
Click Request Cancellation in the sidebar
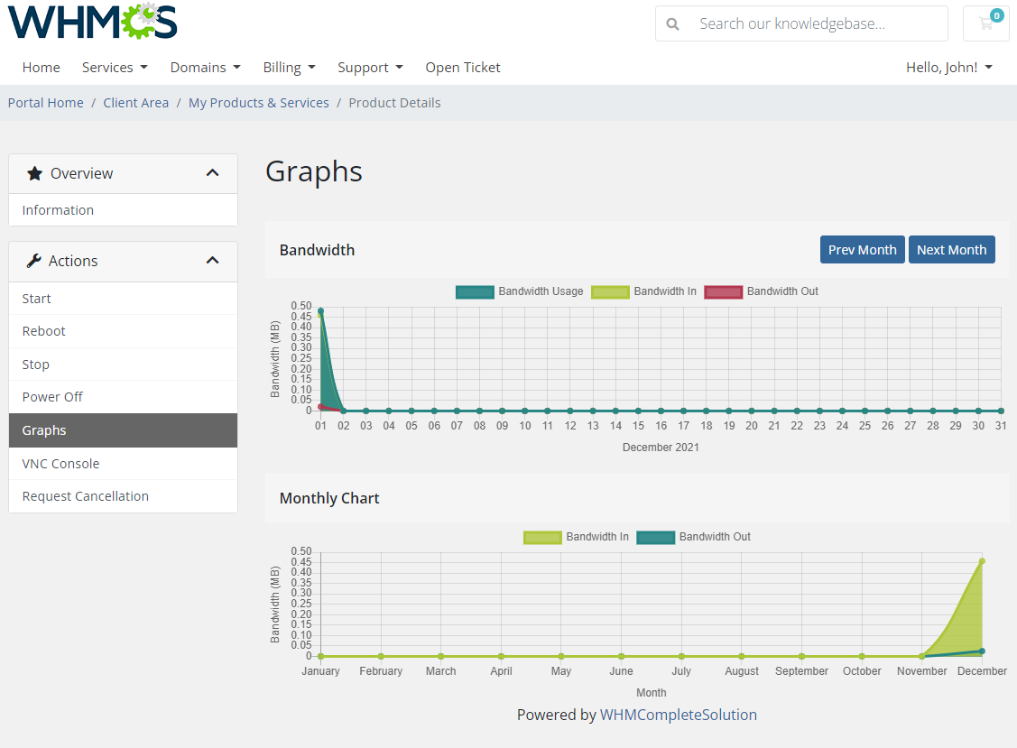point(124,496)
